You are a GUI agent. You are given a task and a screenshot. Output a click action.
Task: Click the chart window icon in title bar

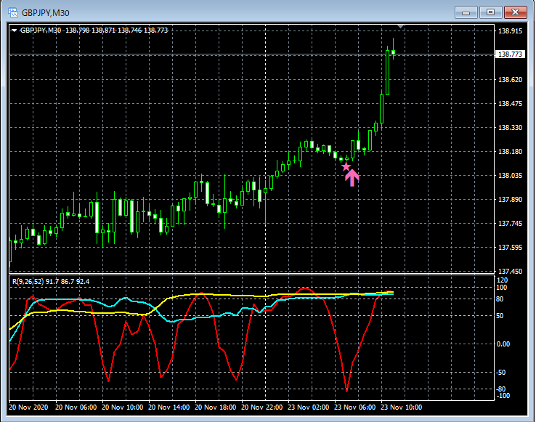(x=13, y=12)
